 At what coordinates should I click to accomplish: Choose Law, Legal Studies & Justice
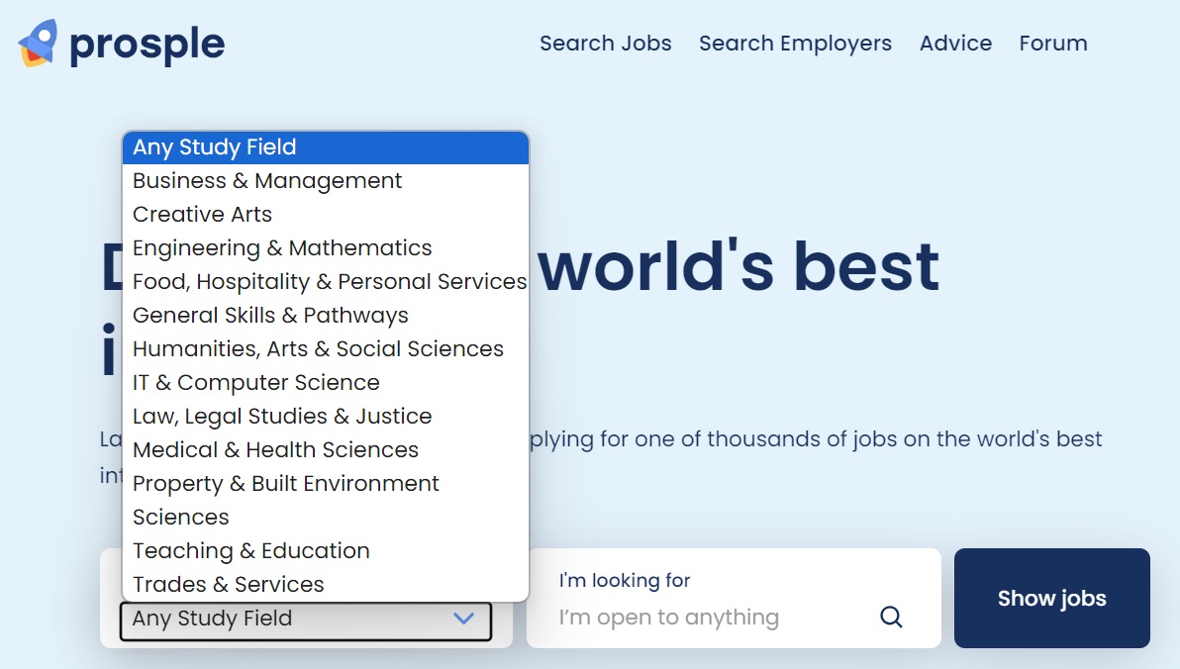pos(325,417)
